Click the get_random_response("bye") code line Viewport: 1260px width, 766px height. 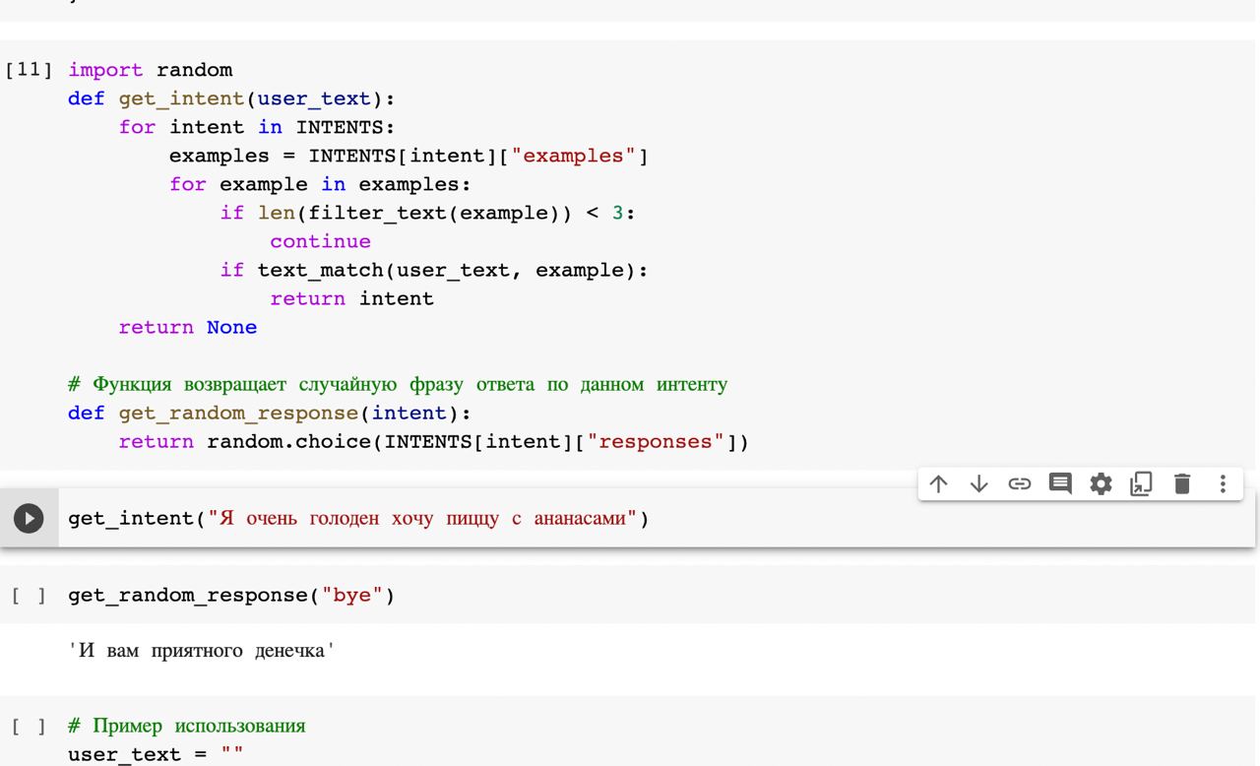[231, 596]
